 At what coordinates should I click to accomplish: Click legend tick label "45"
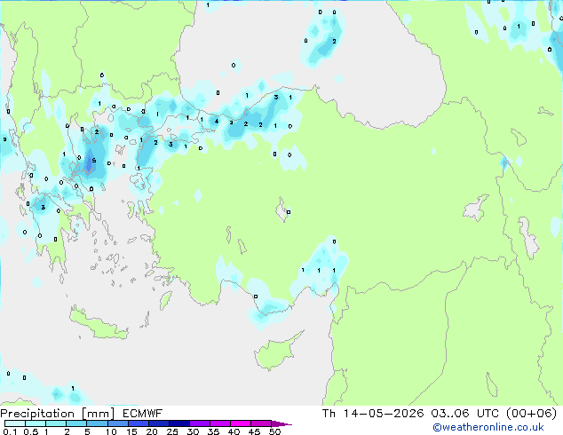(254, 431)
